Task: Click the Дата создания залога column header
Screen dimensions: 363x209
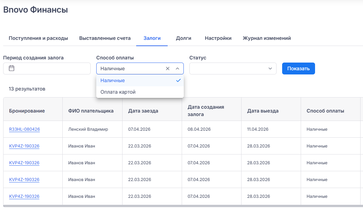Action: click(x=206, y=110)
